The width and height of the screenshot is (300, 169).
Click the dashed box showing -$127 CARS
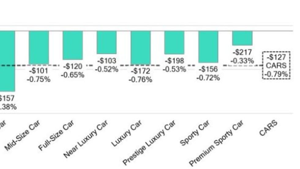(x=276, y=66)
